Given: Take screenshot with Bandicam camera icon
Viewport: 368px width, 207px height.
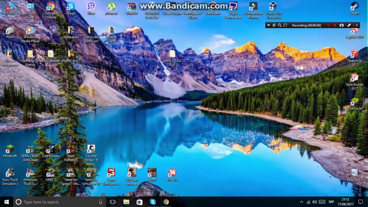Looking at the screenshot, I should (x=342, y=25).
